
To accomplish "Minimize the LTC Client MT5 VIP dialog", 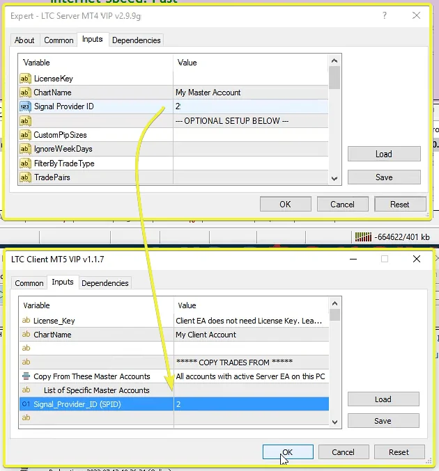I will point(353,259).
